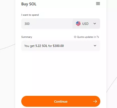Open the USD currency selector
This screenshot has height=108, width=117.
tap(86, 24)
